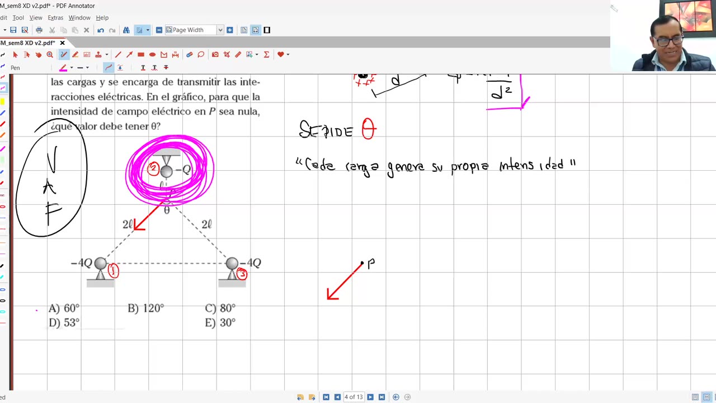Select the Marker highlighter tool
The width and height of the screenshot is (716, 403).
coord(75,54)
